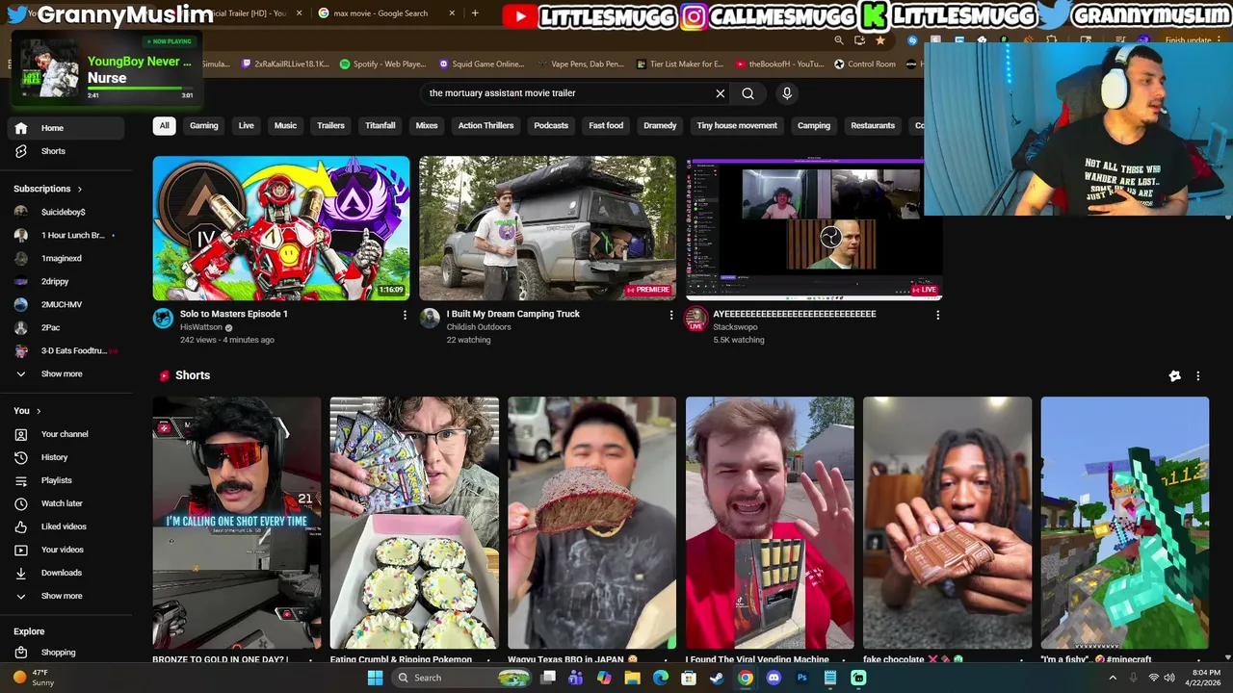Viewport: 1233px width, 693px height.
Task: Open the Windows Start menu
Action: tap(375, 678)
